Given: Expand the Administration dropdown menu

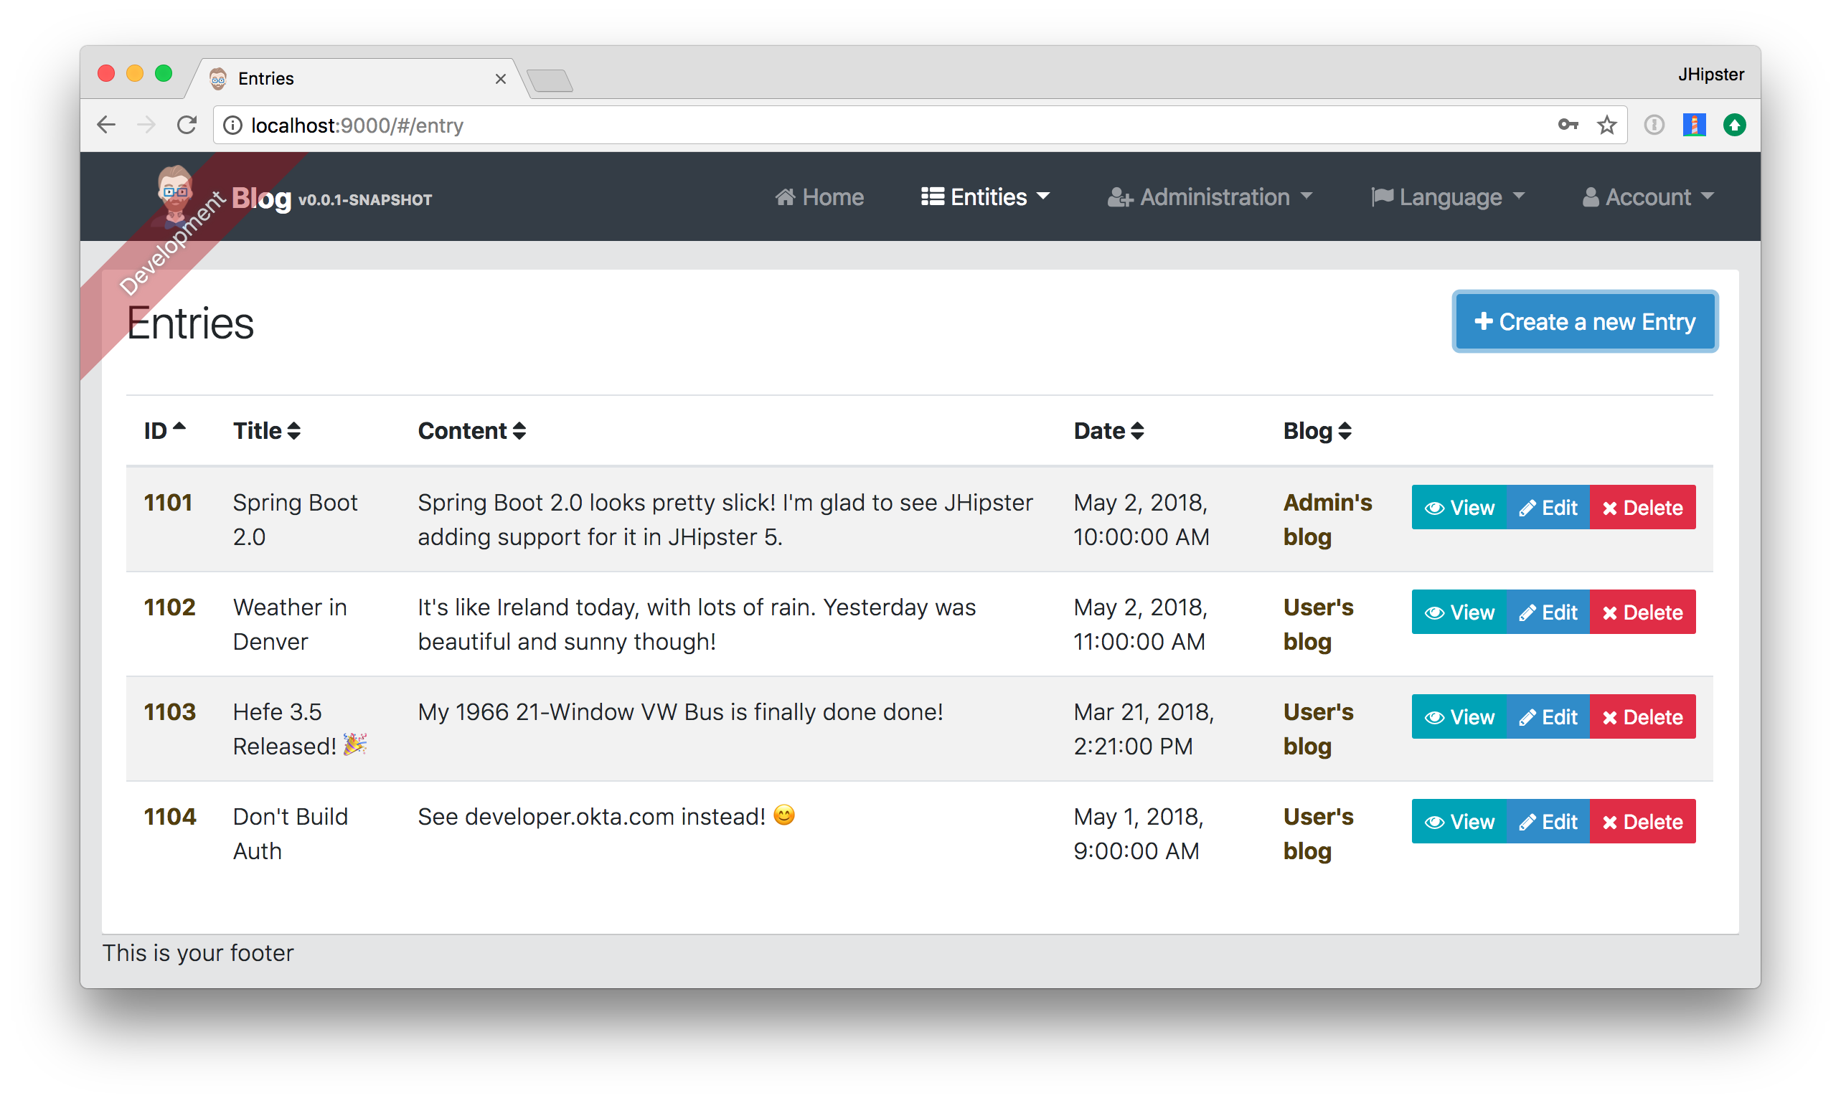Looking at the screenshot, I should click(x=1208, y=198).
